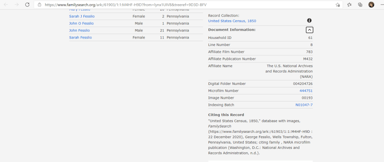
Task: Reload the page with Refresh icon
Action: [x=27, y=5]
